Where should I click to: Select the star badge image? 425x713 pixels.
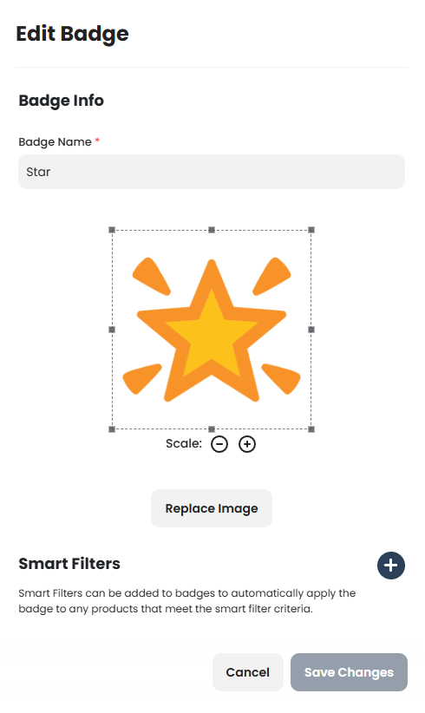(x=212, y=330)
